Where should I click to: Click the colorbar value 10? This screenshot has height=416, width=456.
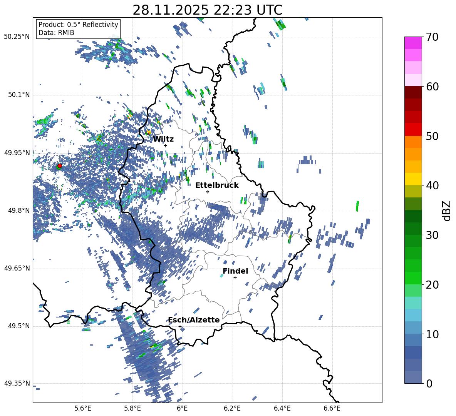click(x=432, y=334)
